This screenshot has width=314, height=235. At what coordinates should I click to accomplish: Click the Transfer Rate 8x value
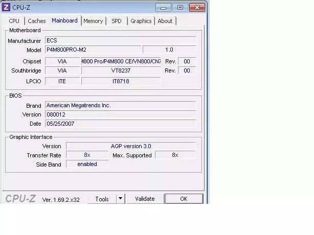click(x=87, y=155)
